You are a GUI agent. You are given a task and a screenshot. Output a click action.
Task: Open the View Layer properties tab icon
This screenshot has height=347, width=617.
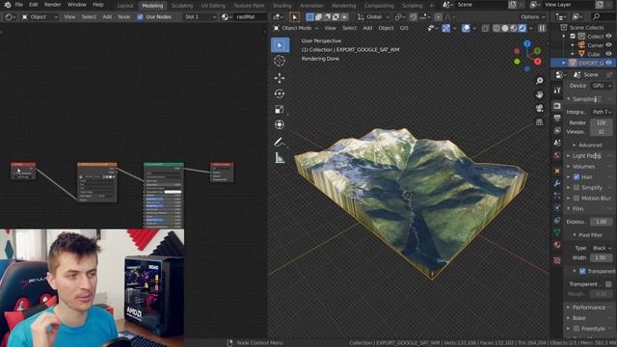[x=557, y=130]
